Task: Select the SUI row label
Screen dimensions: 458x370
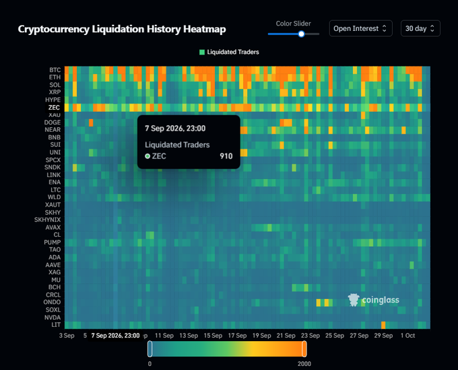Action: 55,145
